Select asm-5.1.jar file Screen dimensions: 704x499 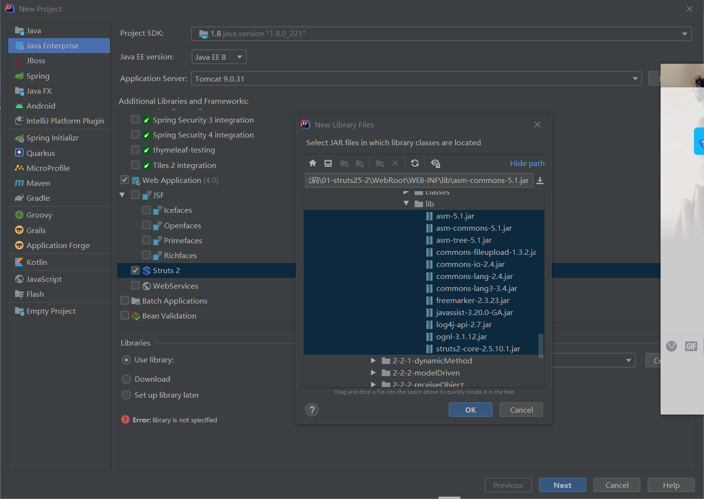click(x=455, y=216)
